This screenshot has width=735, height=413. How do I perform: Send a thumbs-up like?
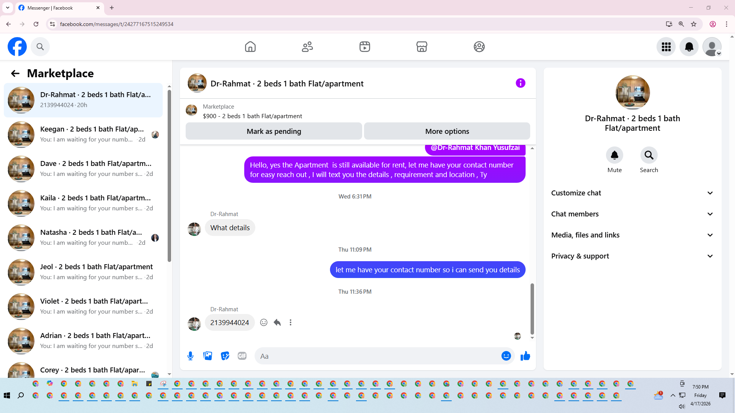point(525,356)
